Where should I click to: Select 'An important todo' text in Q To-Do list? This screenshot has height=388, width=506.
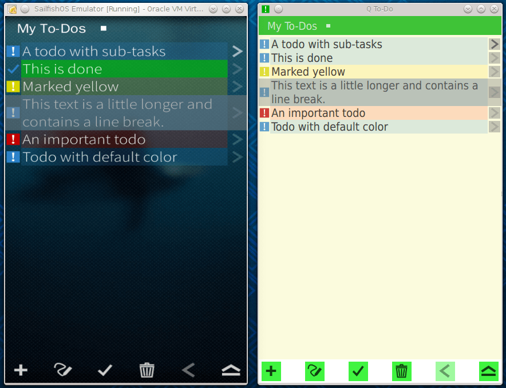pos(318,113)
